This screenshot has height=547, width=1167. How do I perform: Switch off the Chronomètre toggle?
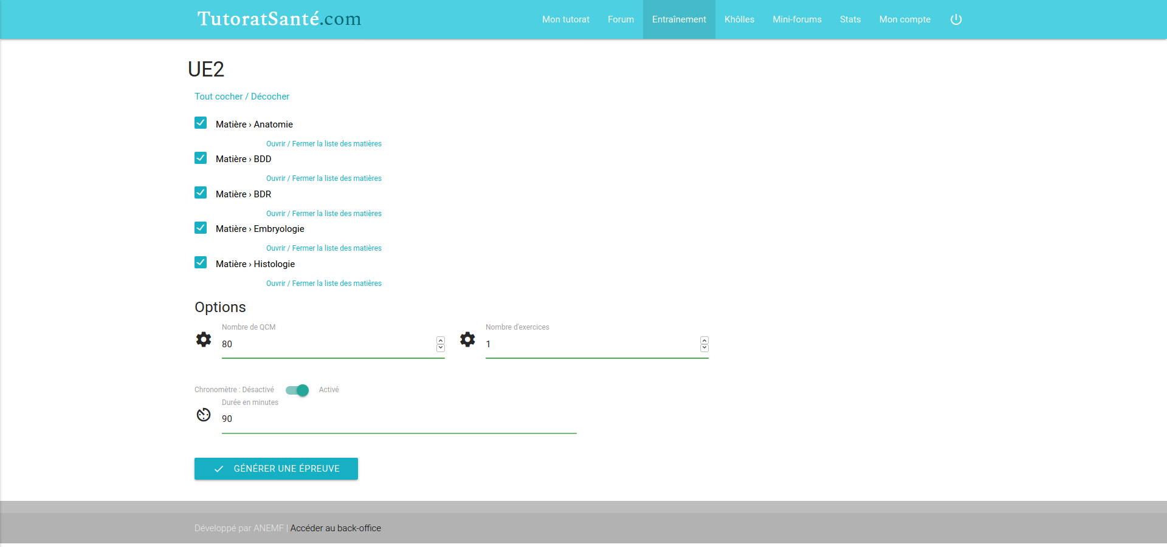pos(297,390)
